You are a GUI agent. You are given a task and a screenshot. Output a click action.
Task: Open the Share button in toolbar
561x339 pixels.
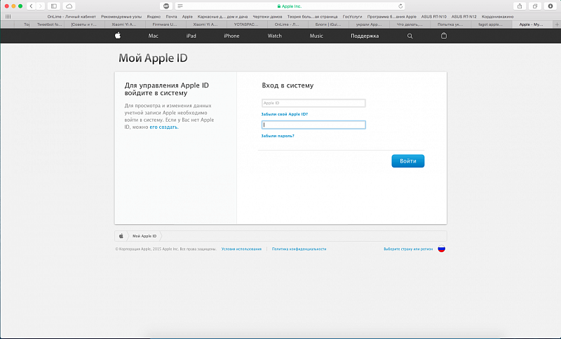point(520,6)
